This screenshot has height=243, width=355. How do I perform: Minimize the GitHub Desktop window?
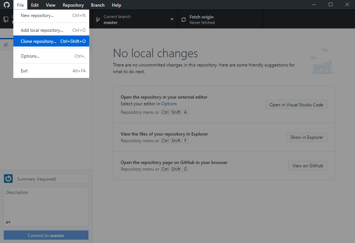tap(314, 5)
